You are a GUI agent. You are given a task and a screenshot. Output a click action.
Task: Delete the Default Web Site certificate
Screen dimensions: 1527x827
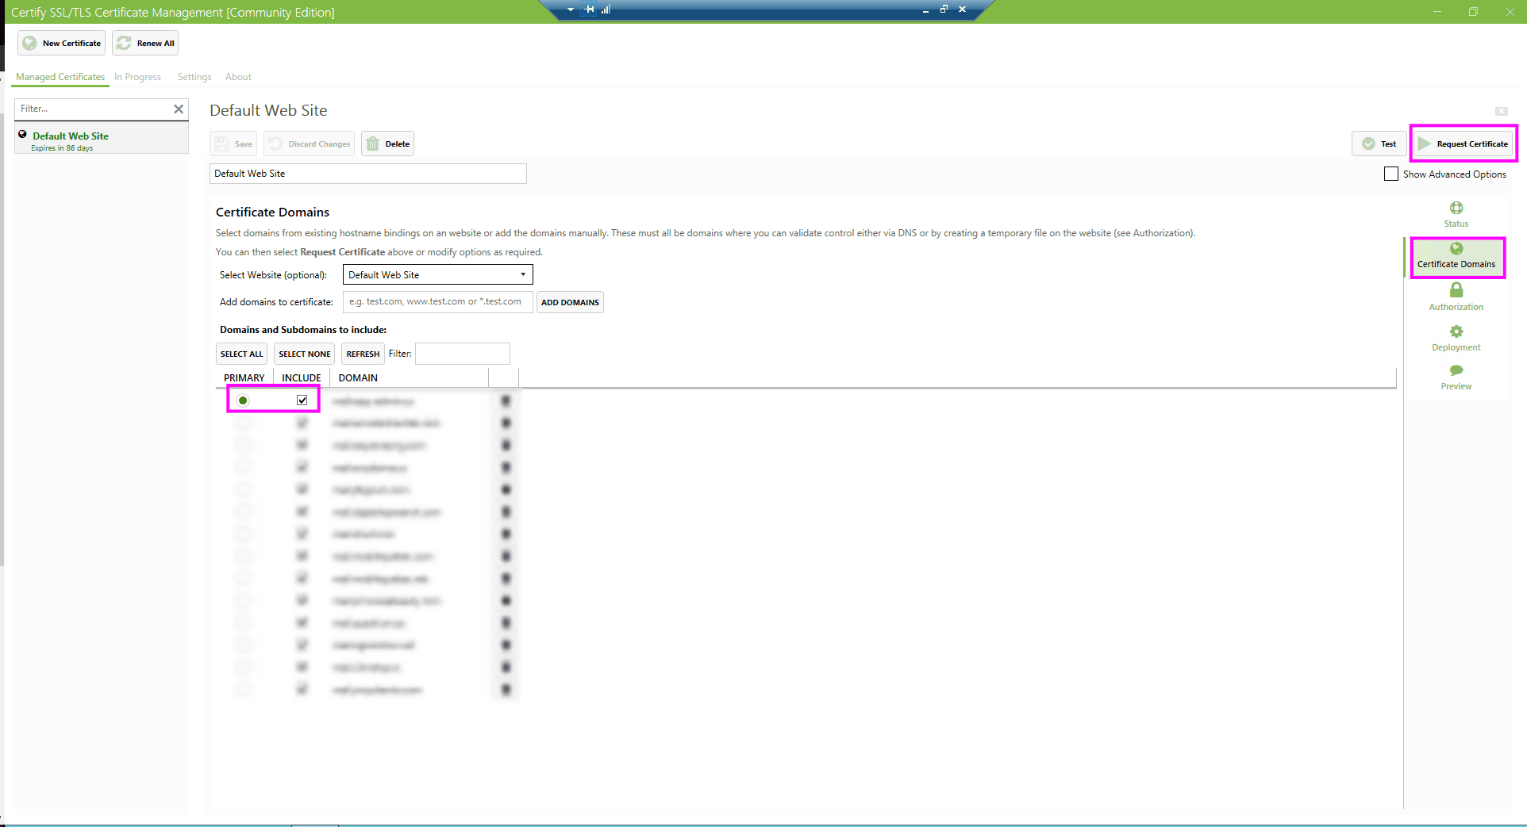tap(387, 144)
